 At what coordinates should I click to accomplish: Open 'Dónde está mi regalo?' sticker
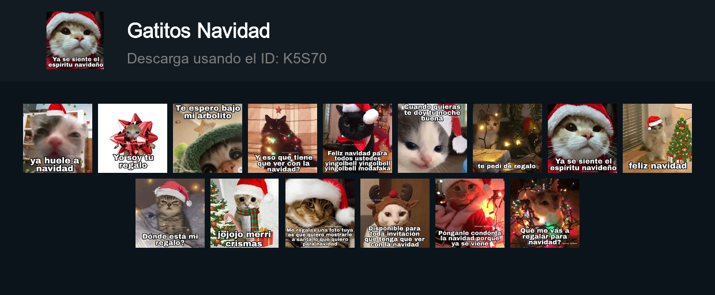[x=170, y=213]
